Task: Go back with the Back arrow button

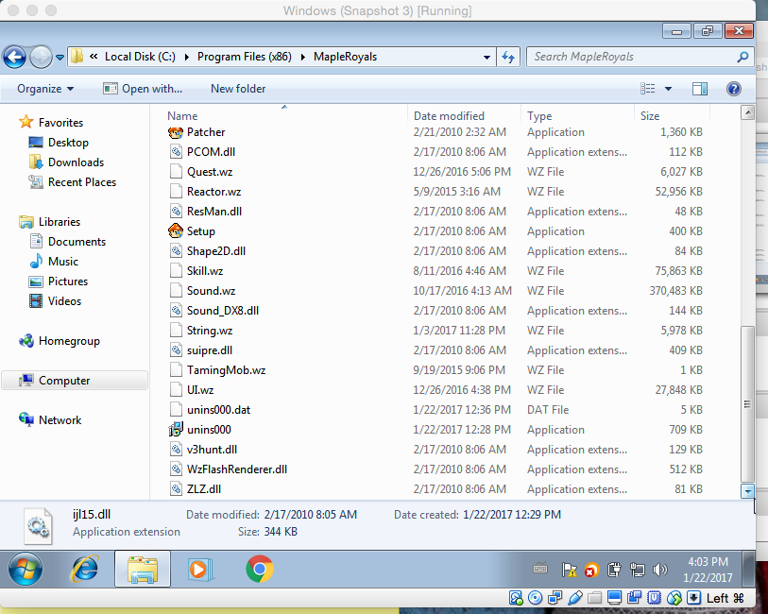Action: click(x=15, y=58)
